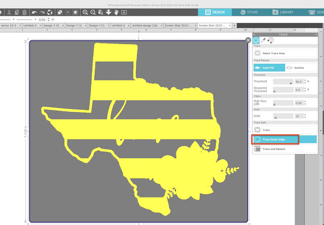The height and width of the screenshot is (225, 324).
Task: Click the line thickness field 0.00
Action: [x=43, y=20]
